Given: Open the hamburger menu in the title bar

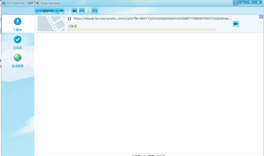Looking at the screenshot, I should [236, 3].
